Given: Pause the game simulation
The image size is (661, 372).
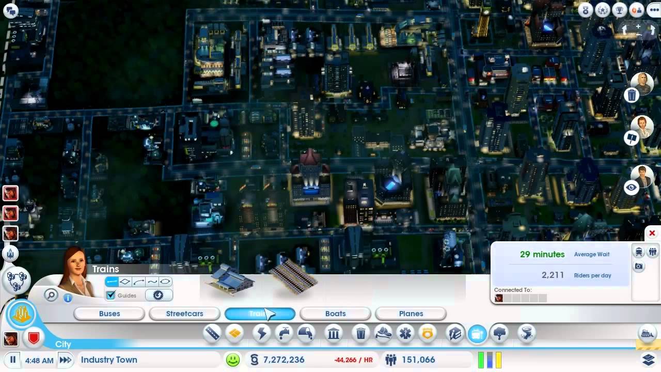Looking at the screenshot, I should [13, 360].
